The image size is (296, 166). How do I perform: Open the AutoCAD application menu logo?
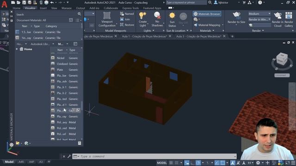click(x=4, y=4)
